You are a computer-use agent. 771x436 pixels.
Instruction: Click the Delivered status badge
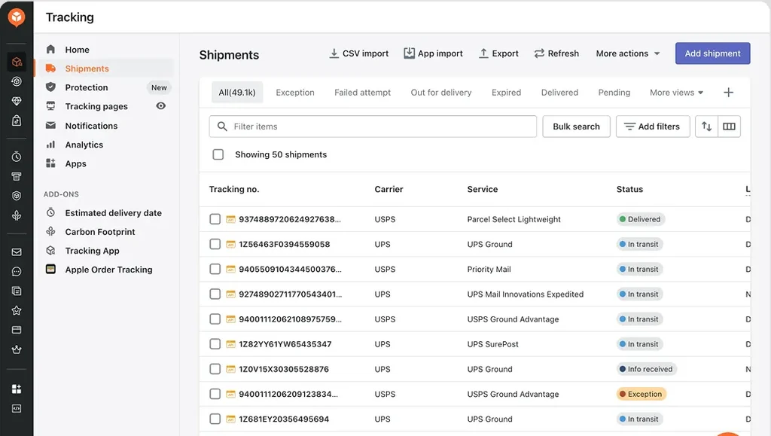(x=640, y=219)
